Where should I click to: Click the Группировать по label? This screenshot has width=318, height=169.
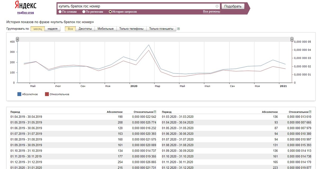pos(18,29)
